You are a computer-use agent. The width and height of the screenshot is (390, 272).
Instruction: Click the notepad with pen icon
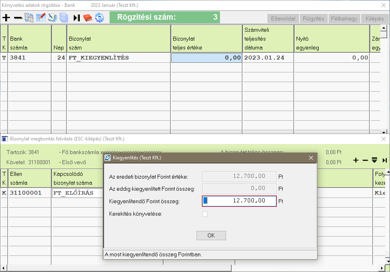[x=52, y=18]
